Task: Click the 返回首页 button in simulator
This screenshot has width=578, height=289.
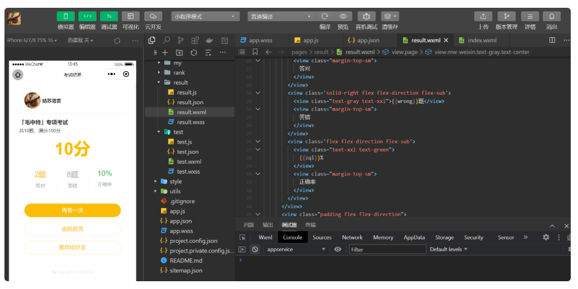Action: click(73, 229)
